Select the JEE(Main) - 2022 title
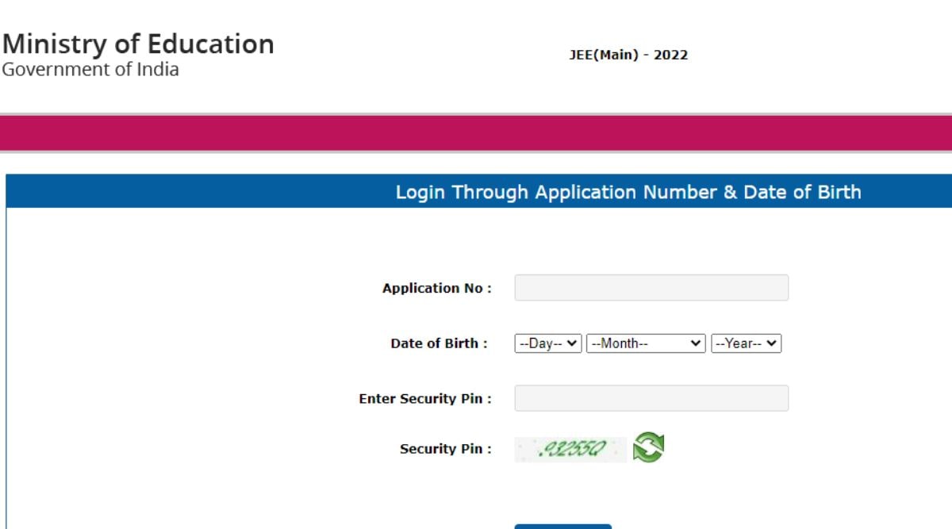 (x=628, y=56)
